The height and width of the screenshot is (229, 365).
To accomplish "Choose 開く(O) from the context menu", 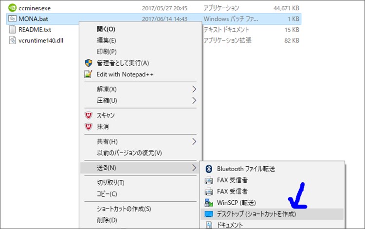I will coord(106,29).
